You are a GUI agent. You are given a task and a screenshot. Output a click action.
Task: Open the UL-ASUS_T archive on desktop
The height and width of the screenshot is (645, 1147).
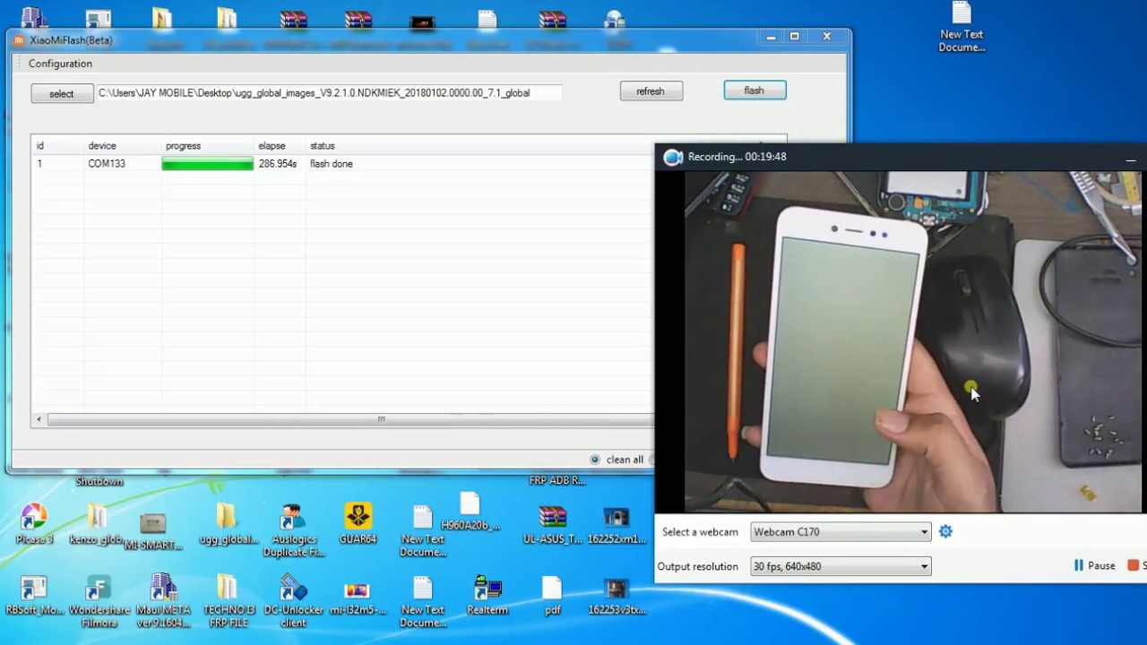552,523
